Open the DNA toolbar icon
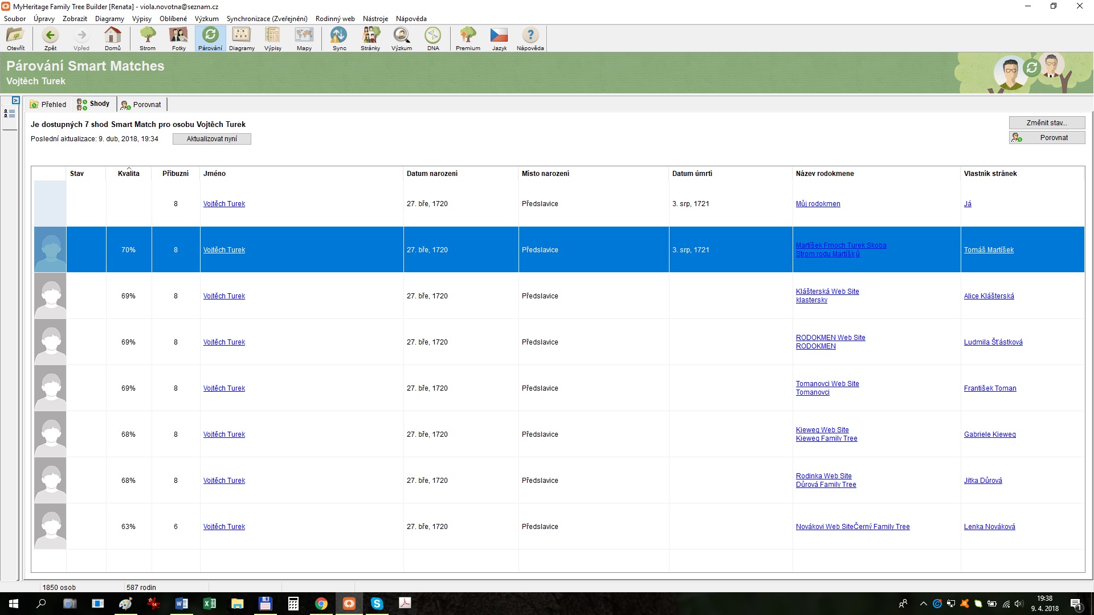The width and height of the screenshot is (1094, 615). [x=433, y=39]
